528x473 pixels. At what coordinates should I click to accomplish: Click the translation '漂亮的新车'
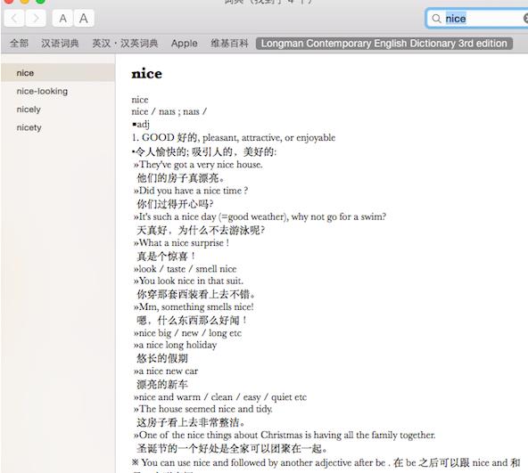point(162,384)
